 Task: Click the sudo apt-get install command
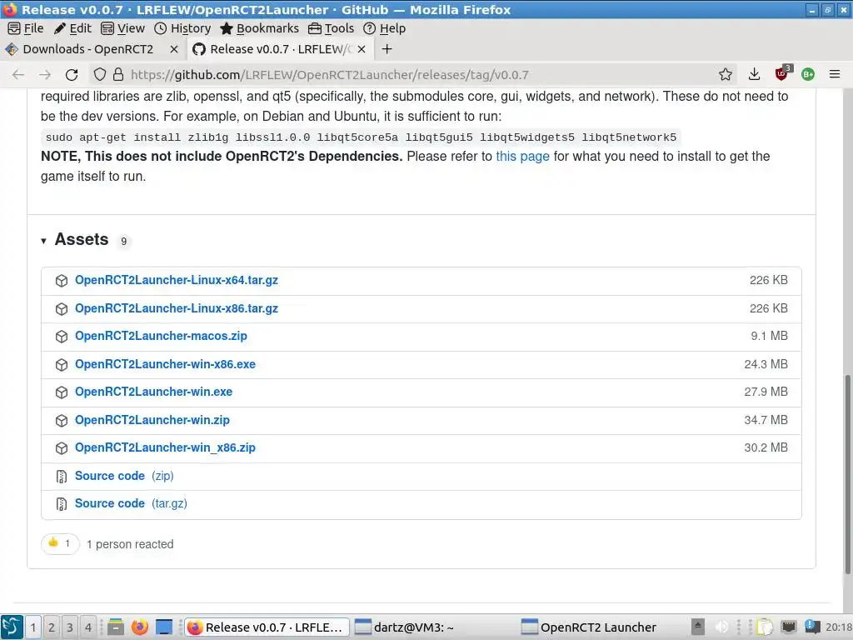pos(361,137)
